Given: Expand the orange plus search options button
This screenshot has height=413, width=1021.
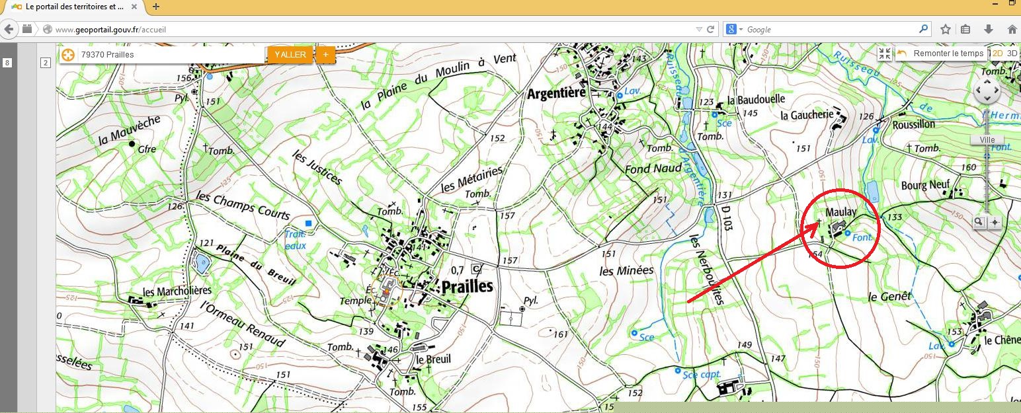Looking at the screenshot, I should (x=325, y=54).
